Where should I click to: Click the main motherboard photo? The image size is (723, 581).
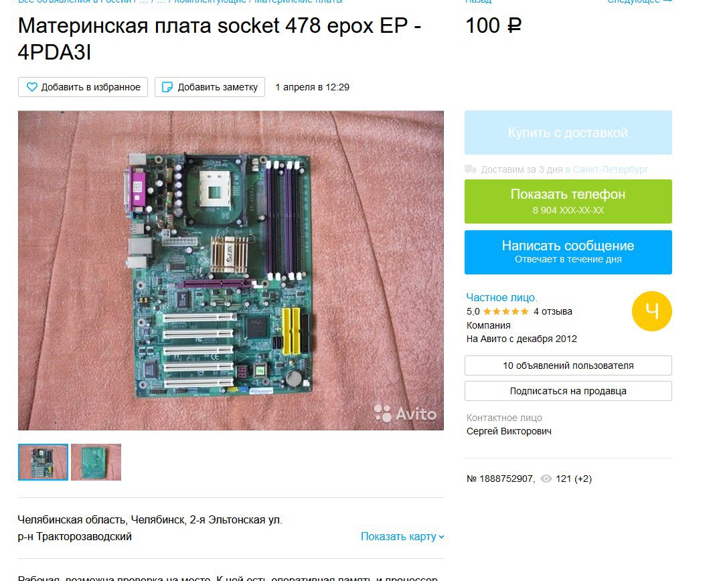point(230,270)
